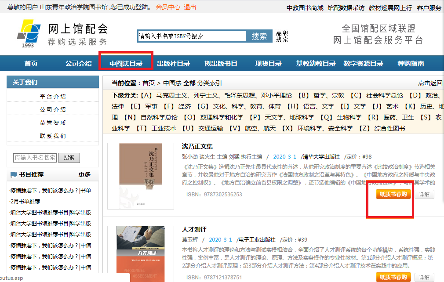Image resolution: width=444 pixels, height=282 pixels.
Task: Switch to 数字资源目录 tab
Action: tap(363, 63)
